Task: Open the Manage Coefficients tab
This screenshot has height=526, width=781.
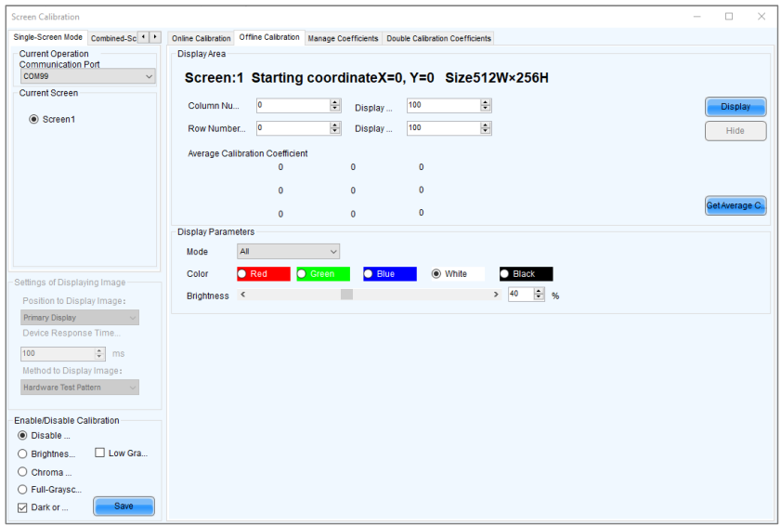Action: coord(343,38)
